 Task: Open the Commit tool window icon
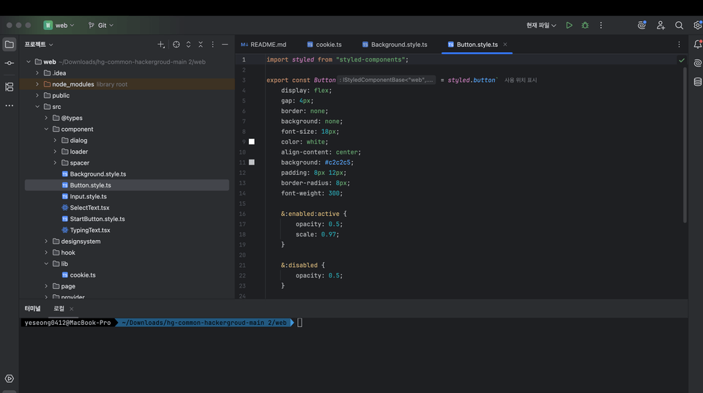coord(9,63)
